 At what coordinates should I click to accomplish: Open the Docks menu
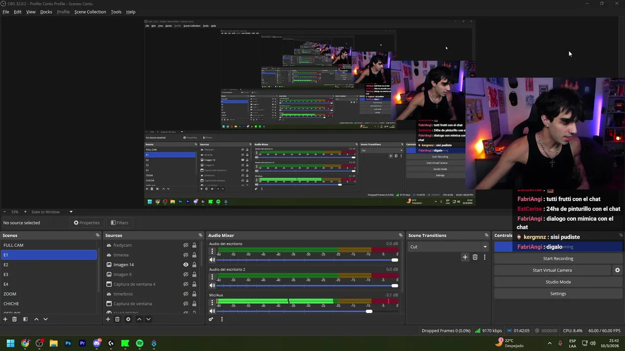[46, 12]
